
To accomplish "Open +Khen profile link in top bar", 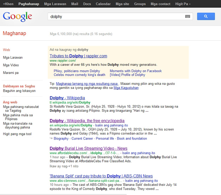I will coord(8,4).
